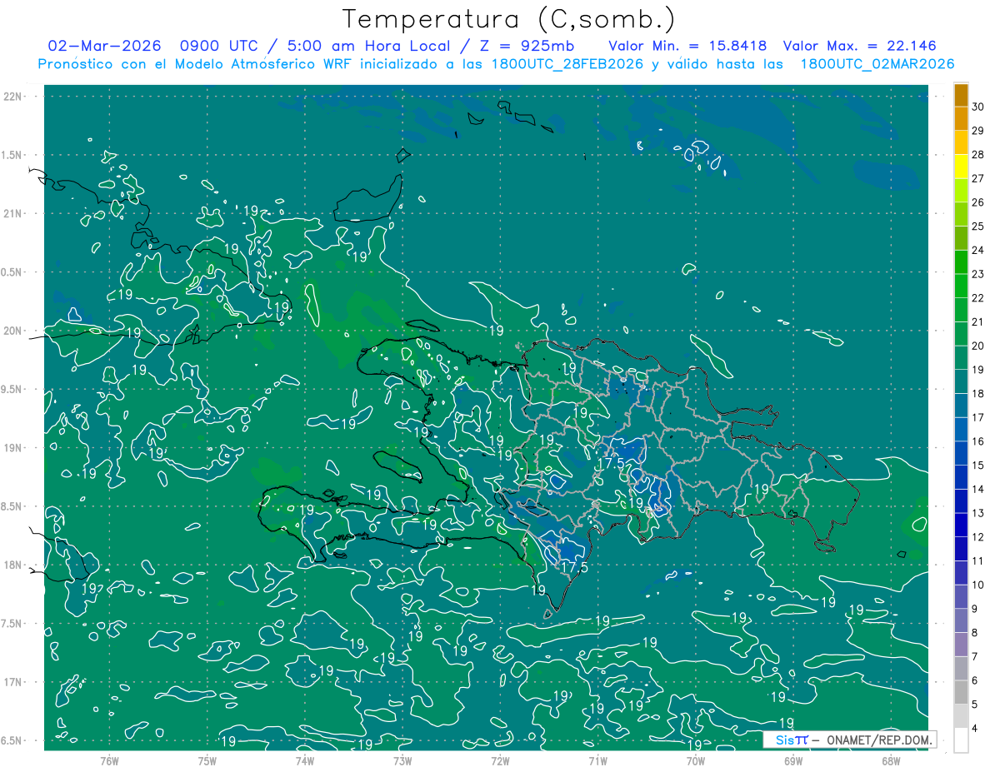This screenshot has width=1000, height=772.
Task: Click the colorbar label "16"
Action: click(x=978, y=441)
